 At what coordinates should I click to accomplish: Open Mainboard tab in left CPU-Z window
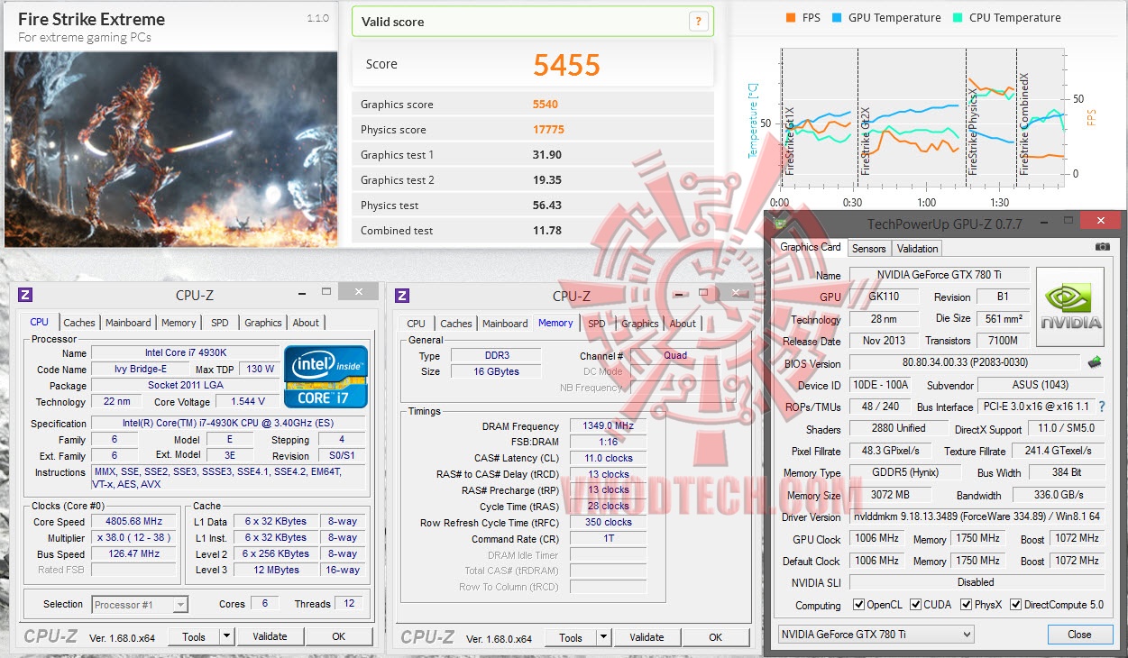128,323
